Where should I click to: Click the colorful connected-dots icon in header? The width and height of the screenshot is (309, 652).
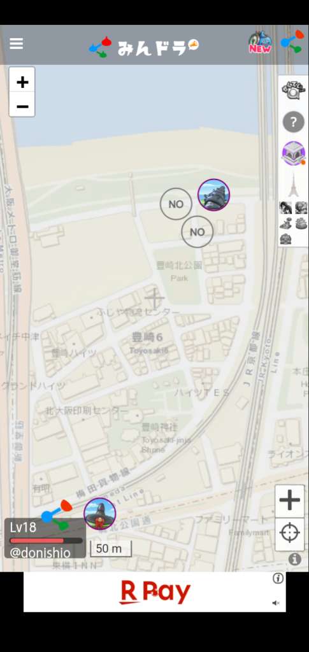pos(292,42)
